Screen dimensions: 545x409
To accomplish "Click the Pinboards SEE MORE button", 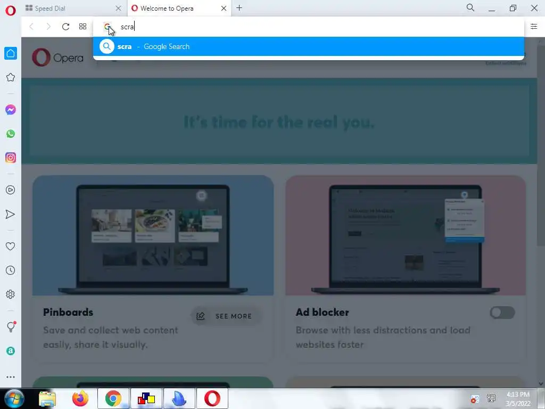I will 226,316.
